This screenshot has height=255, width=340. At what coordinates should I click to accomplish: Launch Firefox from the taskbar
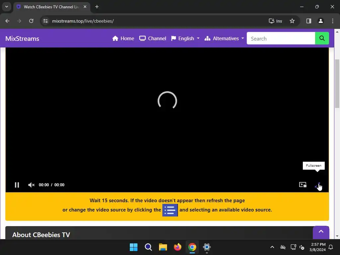178,247
